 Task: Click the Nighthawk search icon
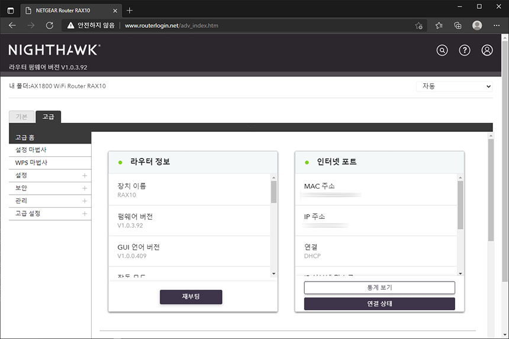click(x=442, y=50)
